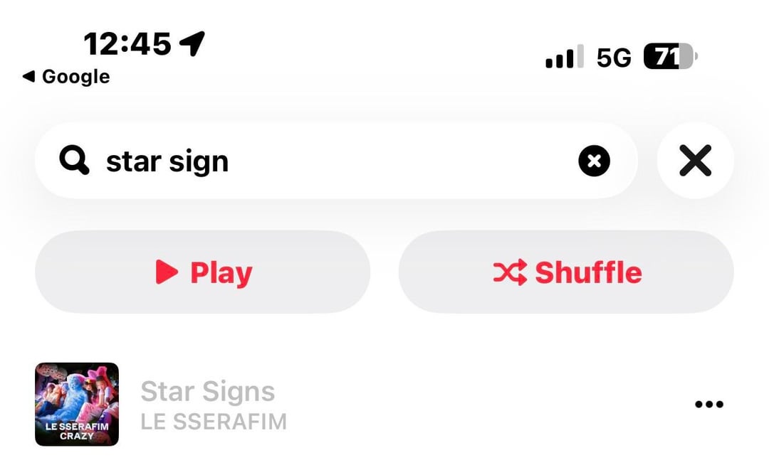The height and width of the screenshot is (470, 769).
Task: Focus the 'star sign' search field
Action: [320, 161]
